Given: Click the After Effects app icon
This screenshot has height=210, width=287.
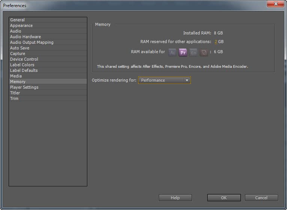Looking at the screenshot, I should coord(172,52).
